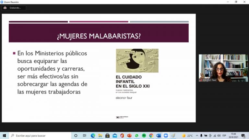Image resolution: width=249 pixels, height=139 pixels.
Task: Click 'eleonor faur' author name on slide
Action: point(124,98)
